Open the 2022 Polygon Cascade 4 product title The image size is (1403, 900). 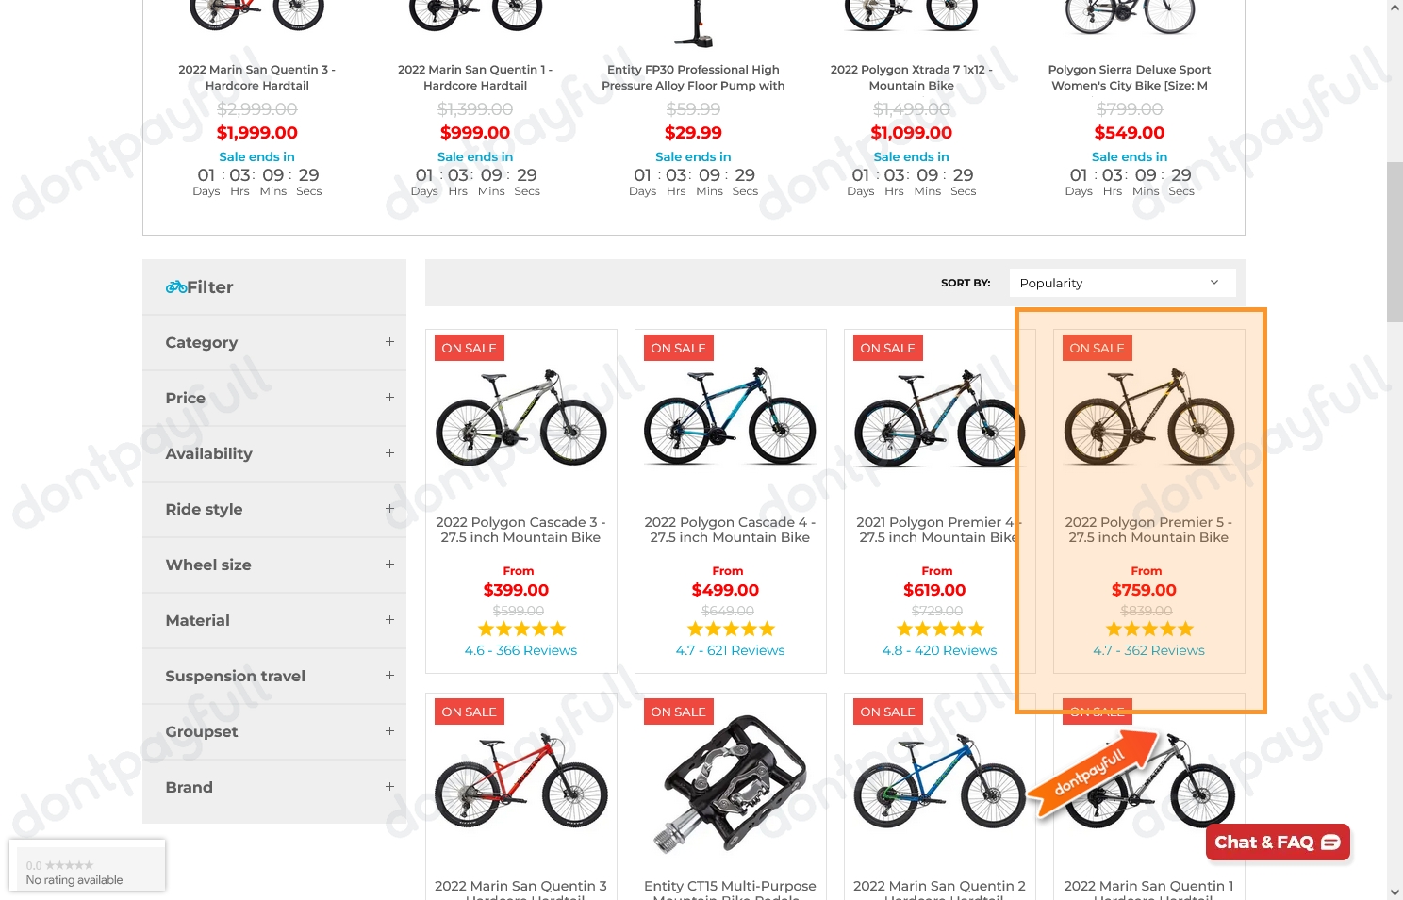point(730,530)
